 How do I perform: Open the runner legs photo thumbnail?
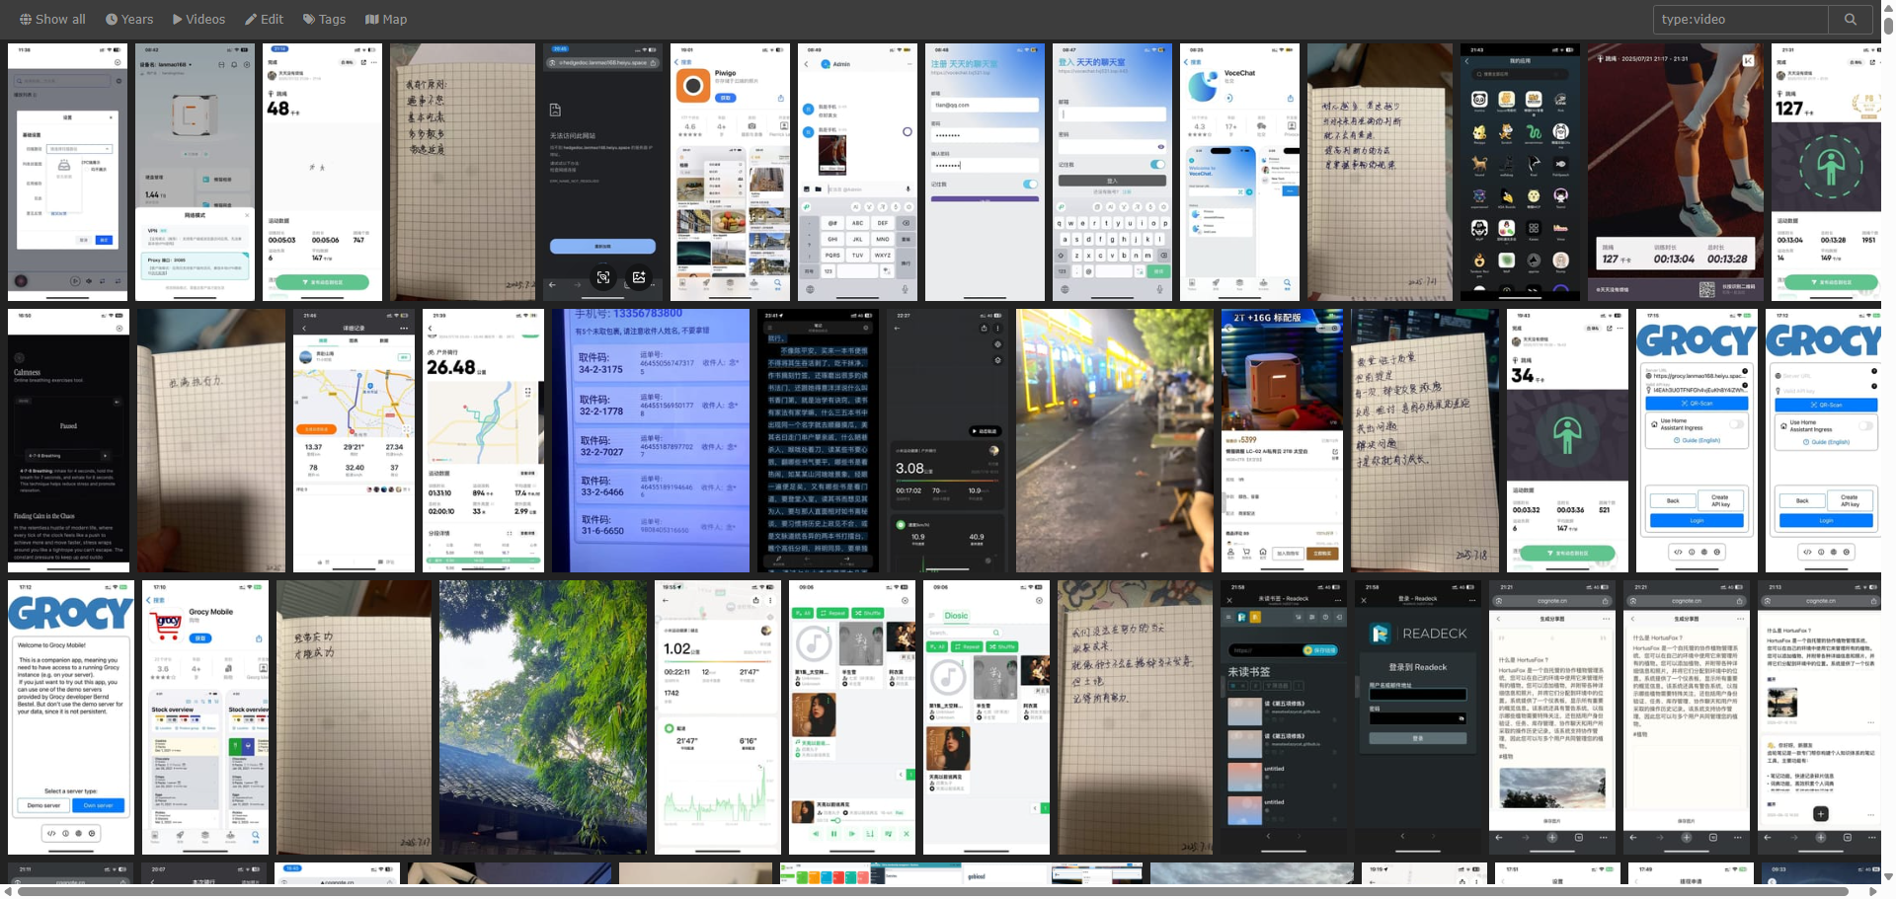pos(1675,172)
